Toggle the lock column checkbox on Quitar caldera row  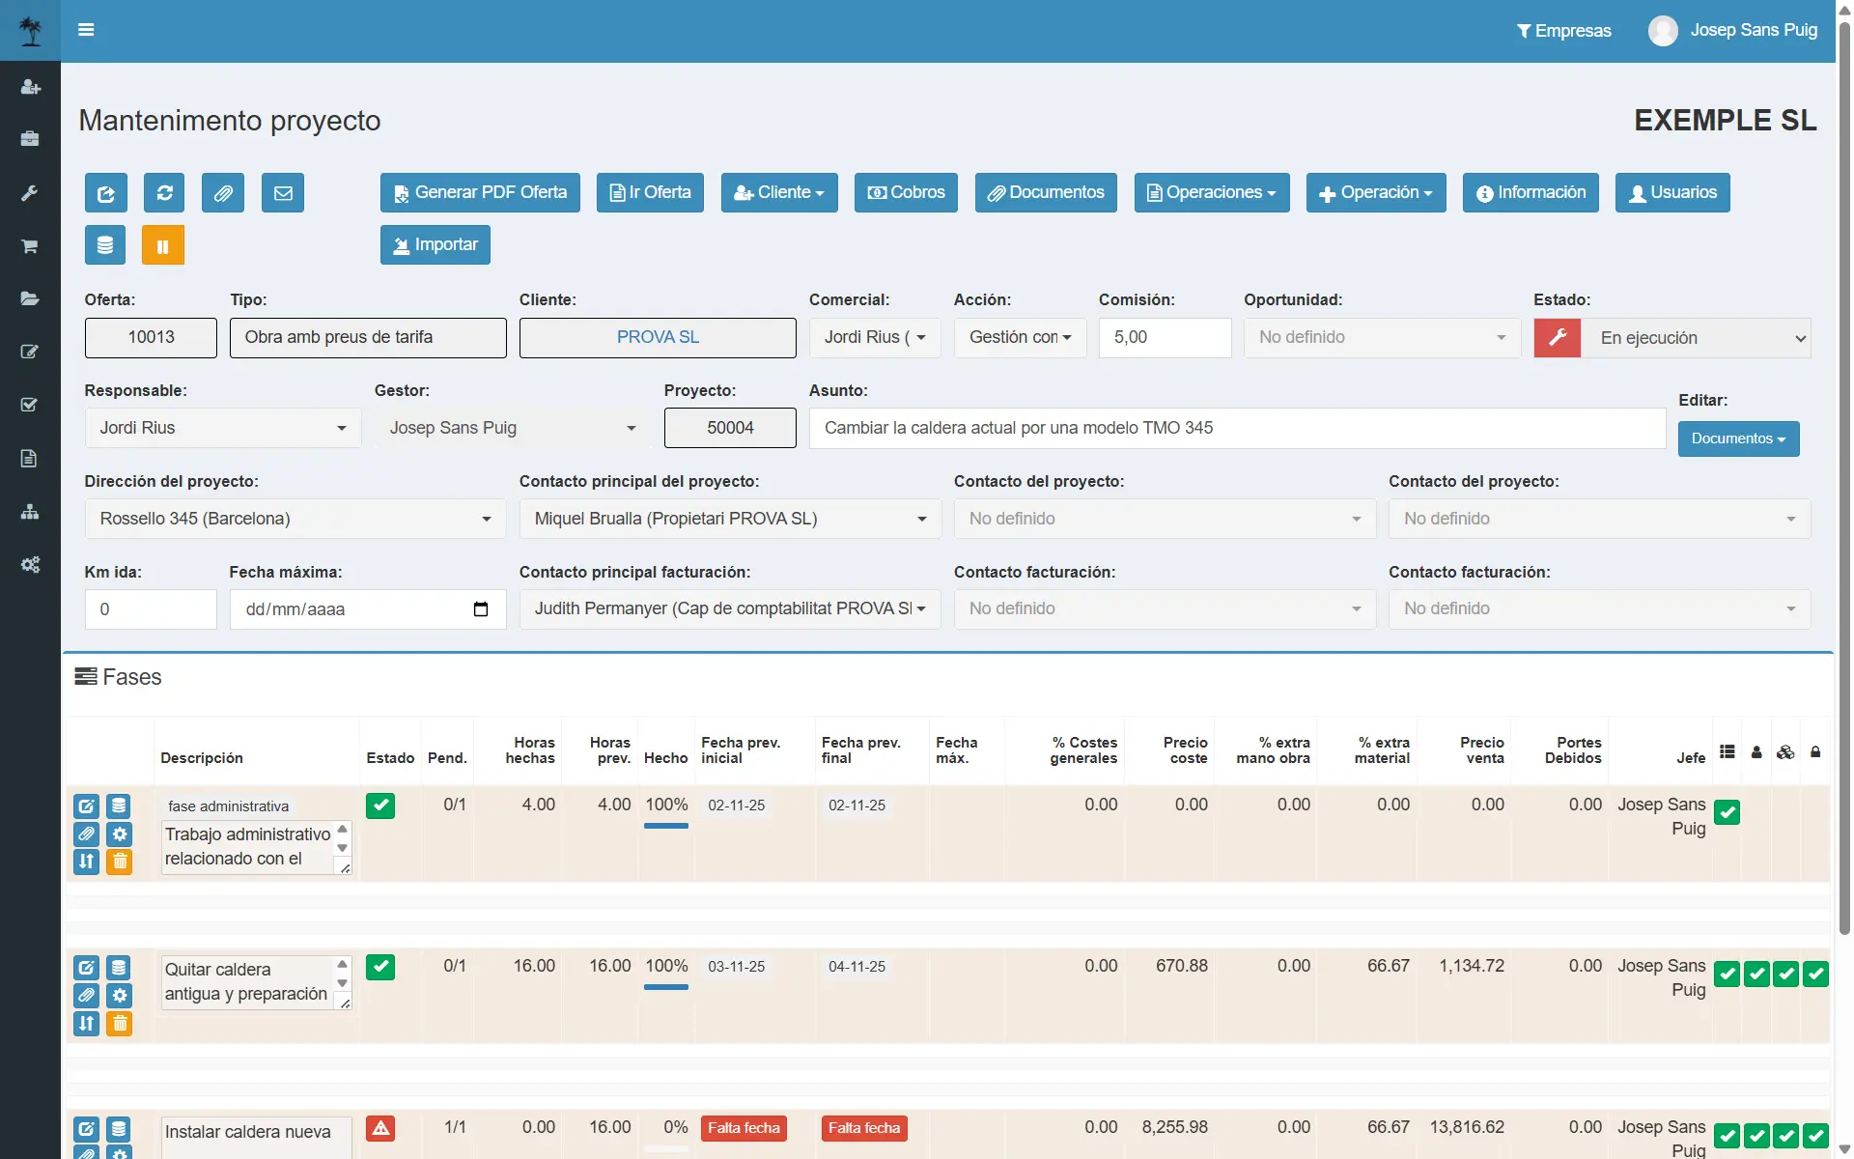(x=1815, y=974)
